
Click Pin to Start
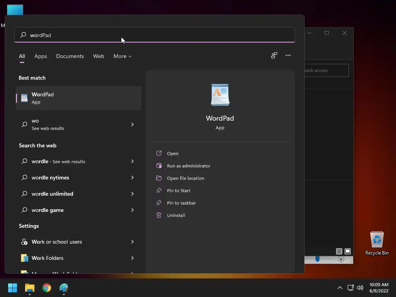coord(179,190)
